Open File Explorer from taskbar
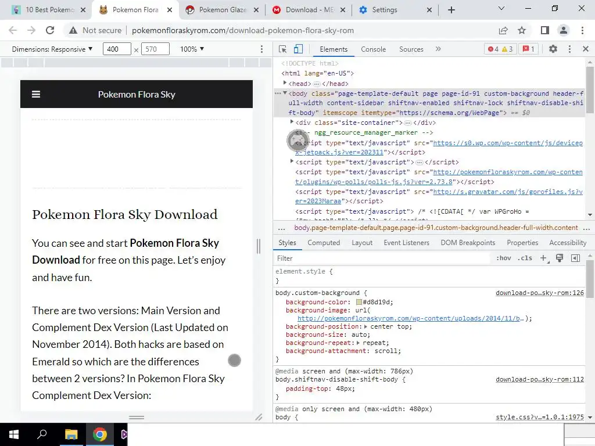Image resolution: width=595 pixels, height=446 pixels. pyautogui.click(x=71, y=434)
